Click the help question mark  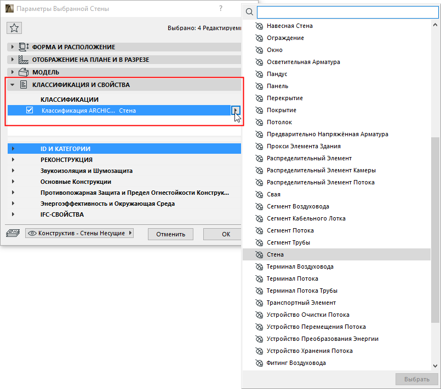pyautogui.click(x=221, y=8)
